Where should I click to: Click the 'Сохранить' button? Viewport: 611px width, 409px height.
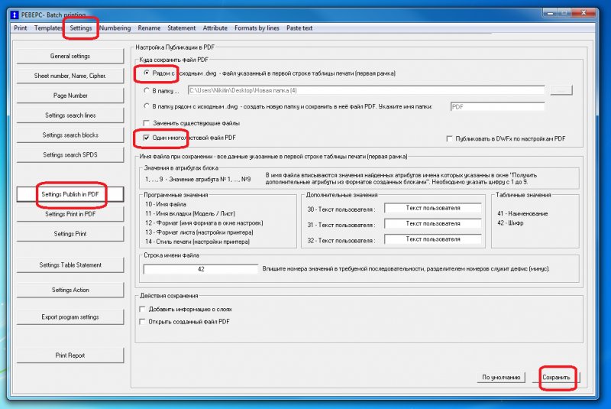pyautogui.click(x=556, y=378)
